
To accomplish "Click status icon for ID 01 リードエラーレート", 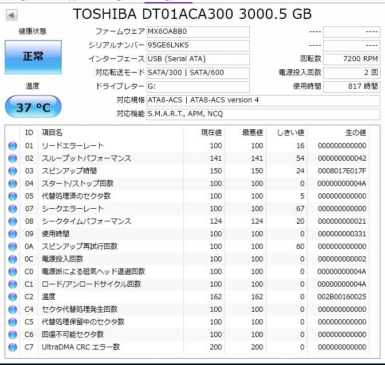I will pos(13,146).
